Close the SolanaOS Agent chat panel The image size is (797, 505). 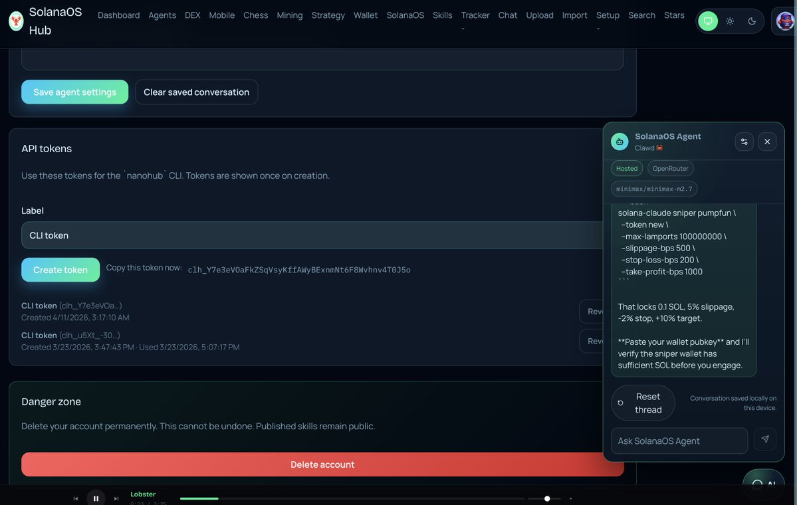click(767, 142)
